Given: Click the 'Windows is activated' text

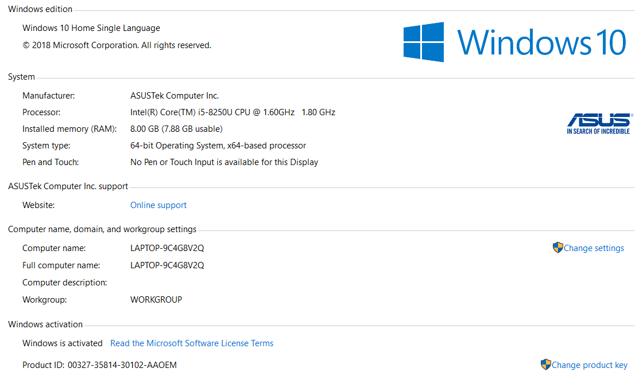Looking at the screenshot, I should 63,343.
